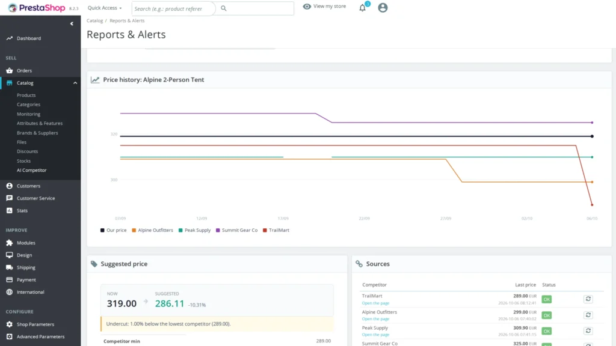Click the Orders basket icon
This screenshot has width=616, height=346.
10,71
